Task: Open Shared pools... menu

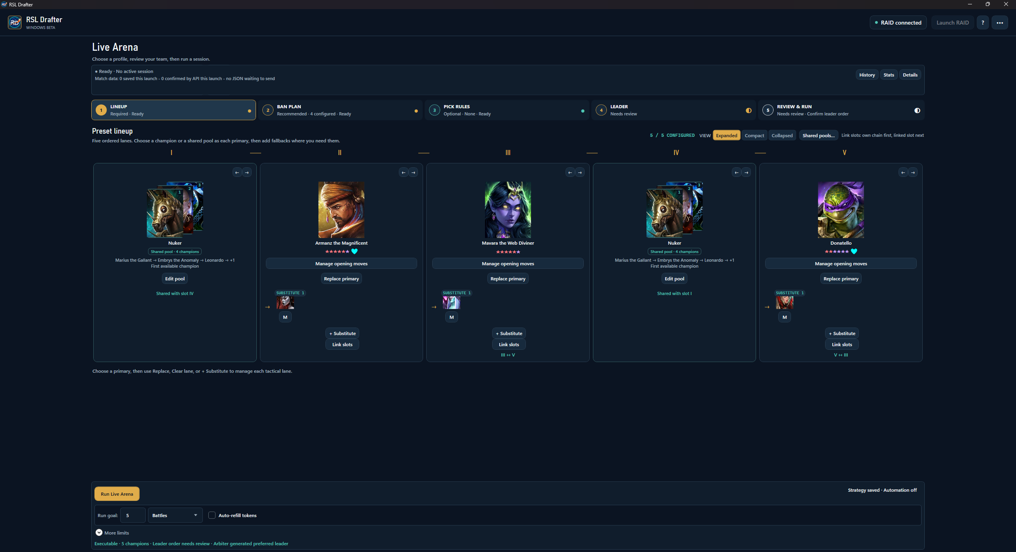Action: tap(818, 136)
